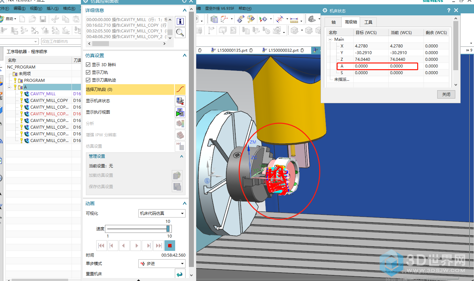Click the 仅在工作部件内 filter field
This screenshot has width=474, height=281.
[61, 41]
